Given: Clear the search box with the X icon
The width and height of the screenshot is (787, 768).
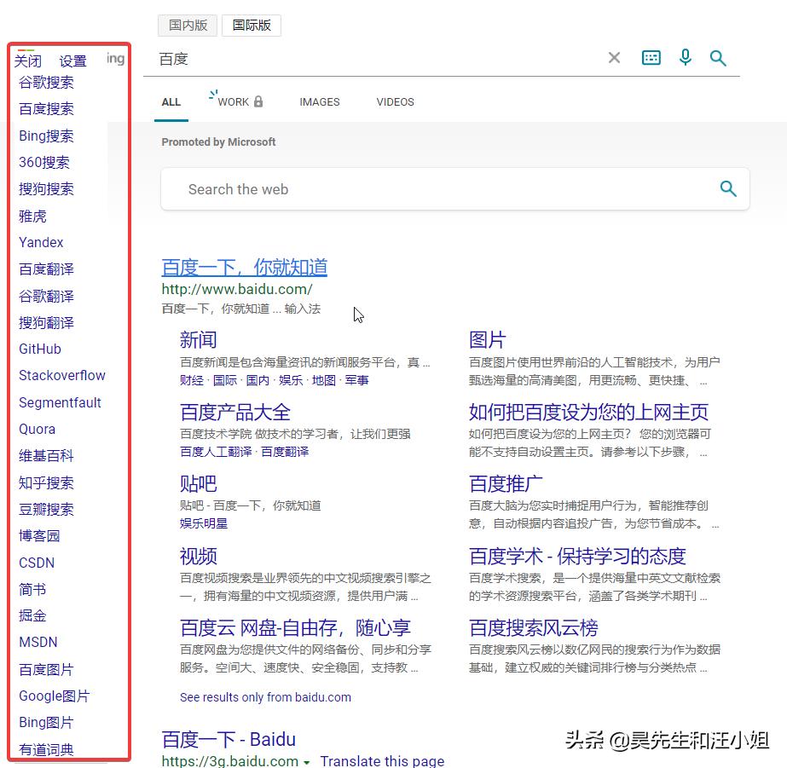Looking at the screenshot, I should (614, 58).
